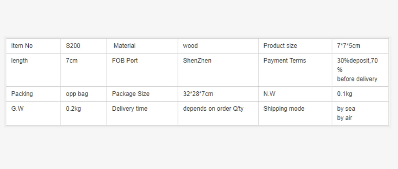Viewport: 398px width, 169px height.
Task: Click the FOB Port label
Action: (125, 61)
